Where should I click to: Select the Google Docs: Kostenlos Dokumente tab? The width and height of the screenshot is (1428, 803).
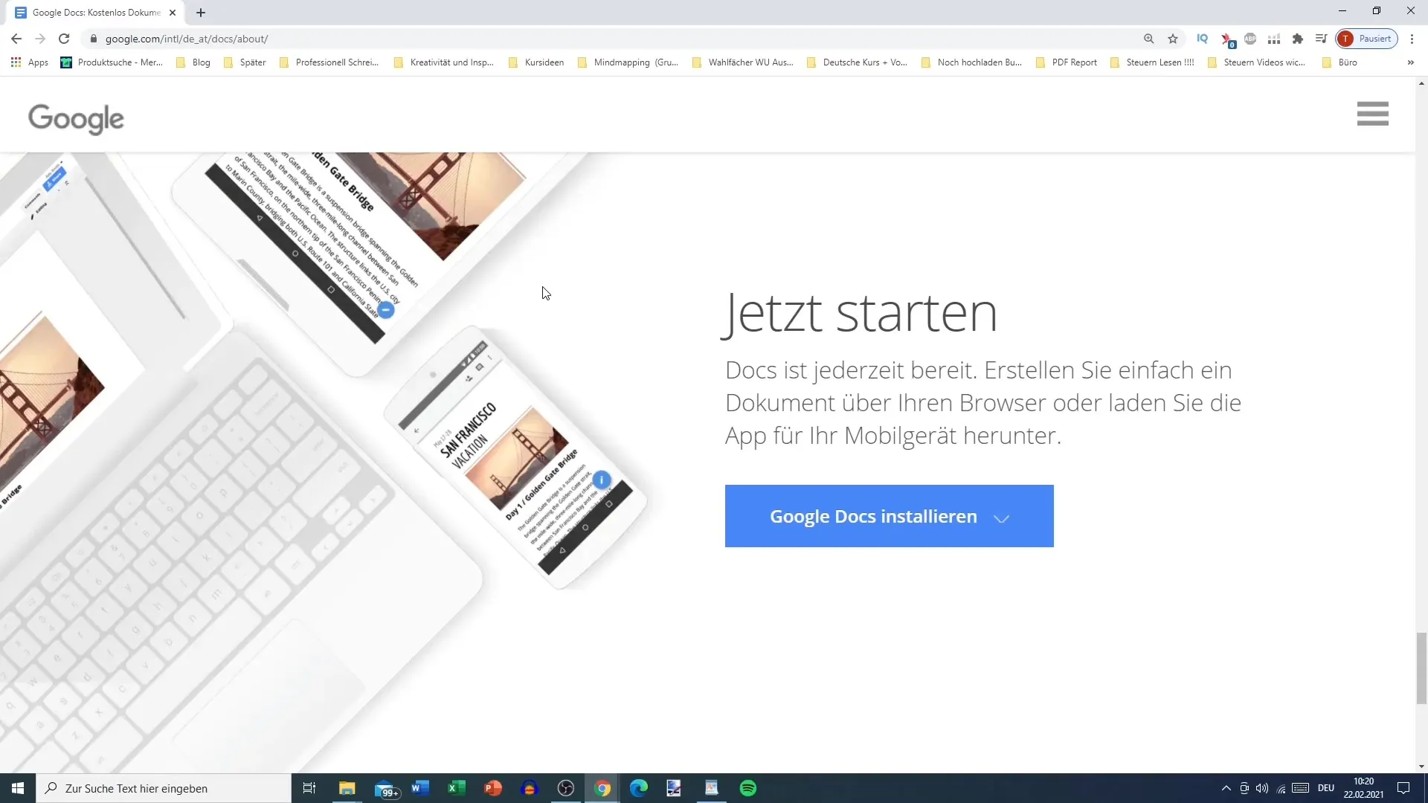[x=95, y=13]
